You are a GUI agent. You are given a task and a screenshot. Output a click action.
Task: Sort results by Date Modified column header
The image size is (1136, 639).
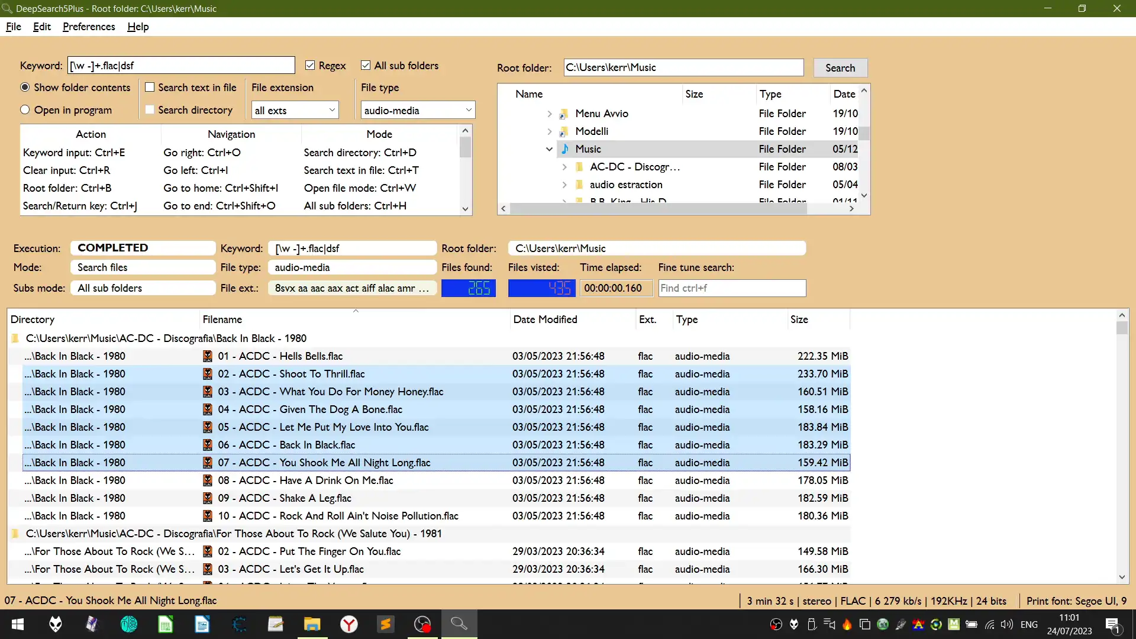click(545, 319)
